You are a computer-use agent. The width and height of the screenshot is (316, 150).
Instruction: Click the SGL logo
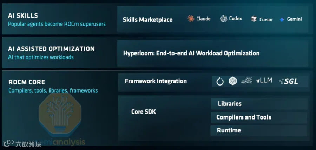tap(289, 81)
